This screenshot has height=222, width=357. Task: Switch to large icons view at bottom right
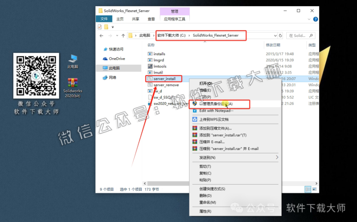coord(314,189)
